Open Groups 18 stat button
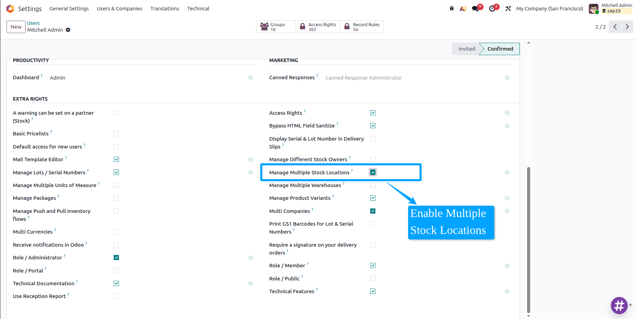636x319 pixels. 276,27
